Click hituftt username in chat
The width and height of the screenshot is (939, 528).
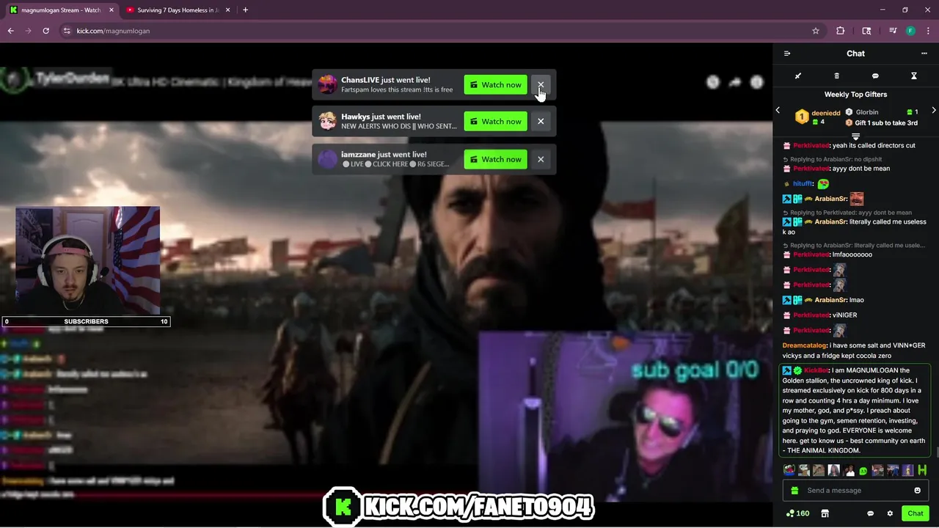[x=803, y=184]
